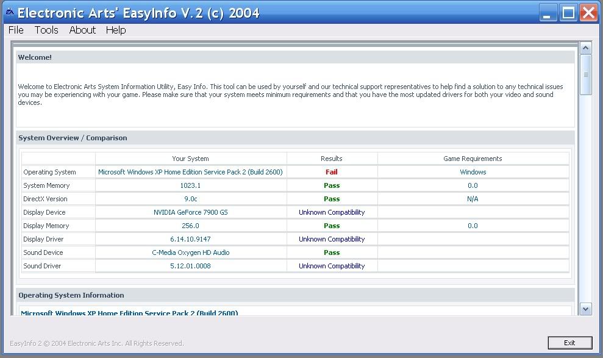603x358 pixels.
Task: Click the welcome paragraph text
Action: coord(290,95)
